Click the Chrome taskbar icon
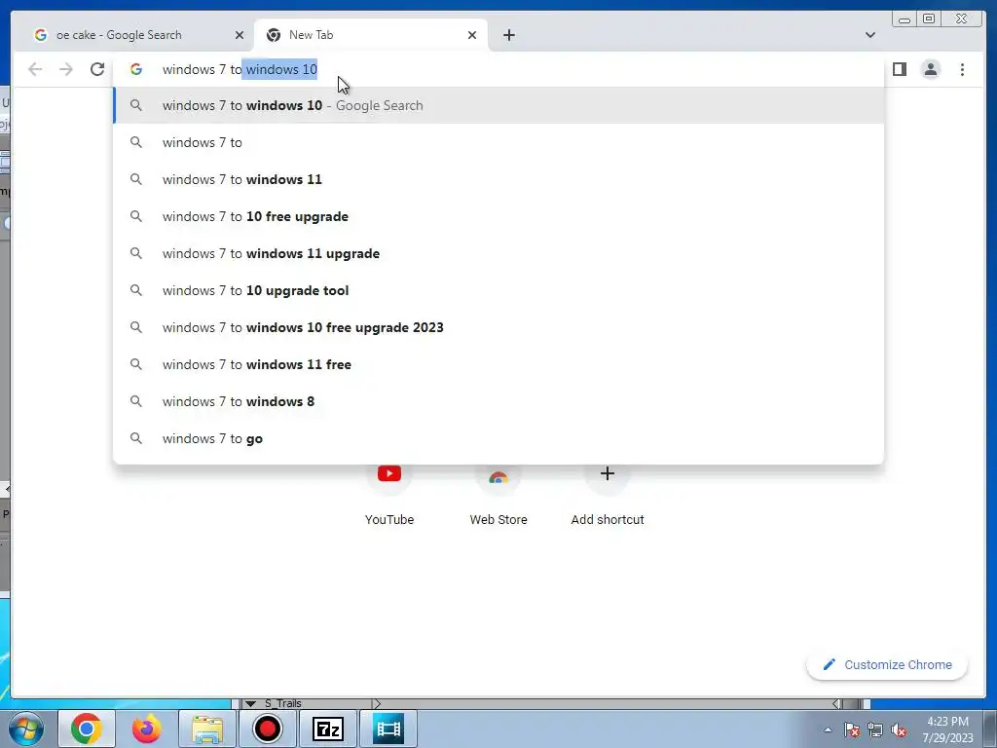 coord(87,729)
